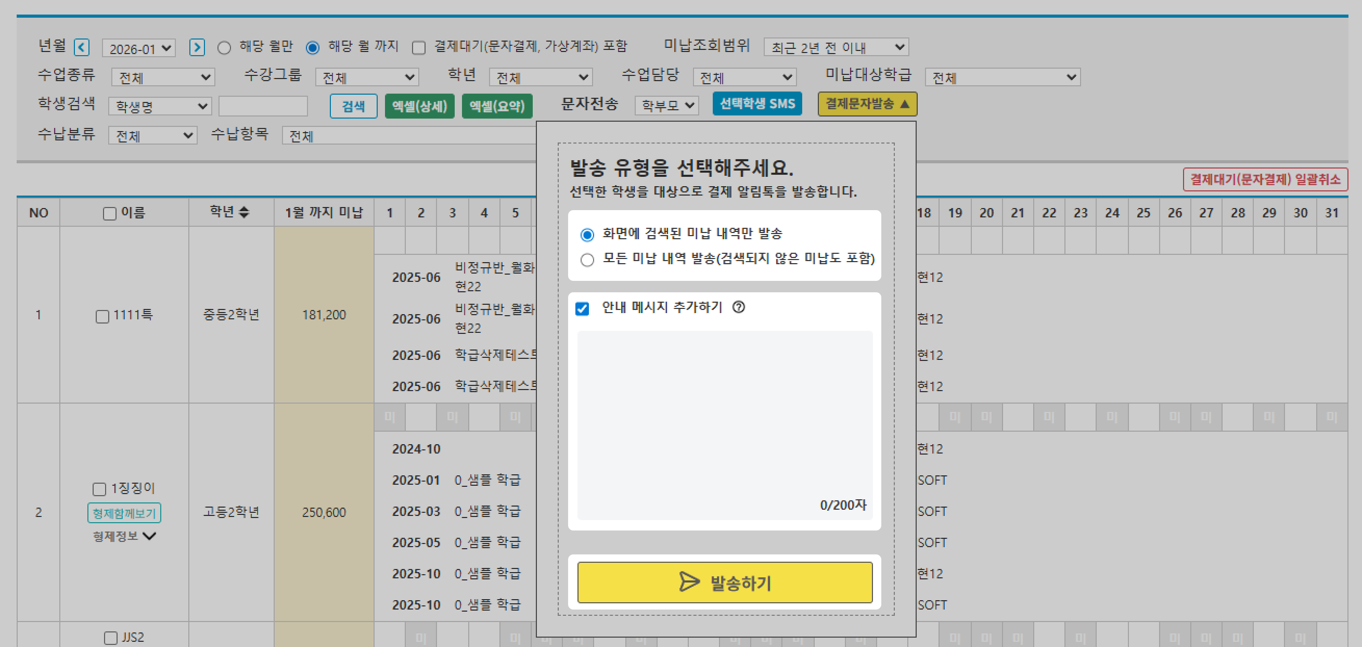
Task: Click the previous month arrow icon
Action: [x=82, y=47]
